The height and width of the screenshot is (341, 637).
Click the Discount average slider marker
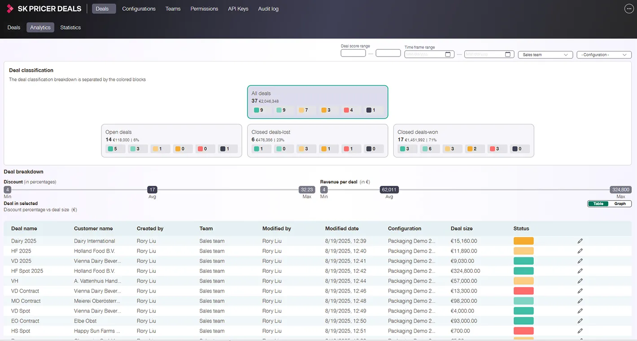tap(153, 190)
